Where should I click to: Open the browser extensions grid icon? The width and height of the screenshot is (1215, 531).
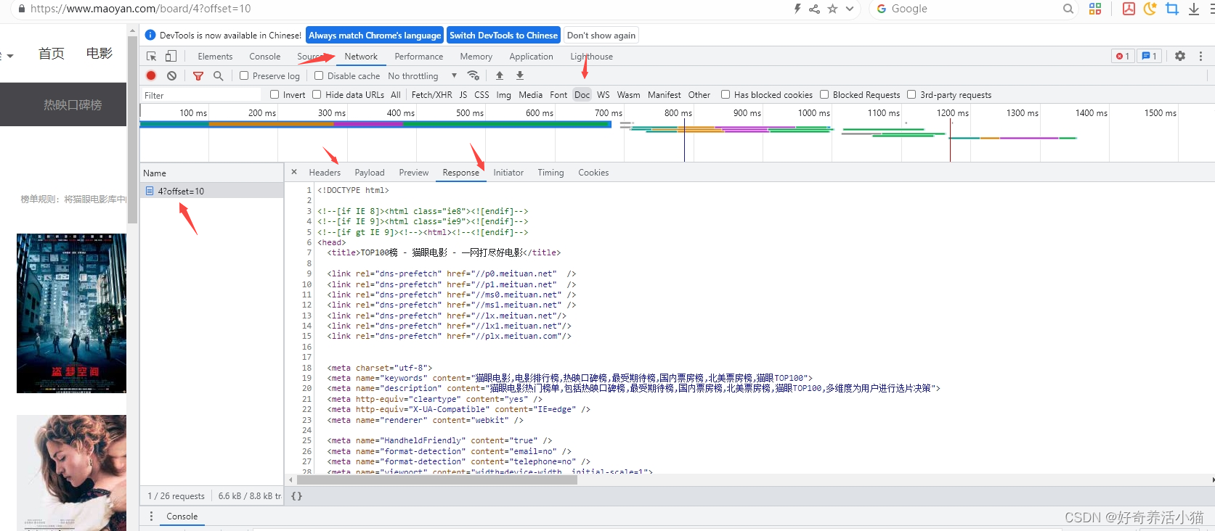point(1095,9)
